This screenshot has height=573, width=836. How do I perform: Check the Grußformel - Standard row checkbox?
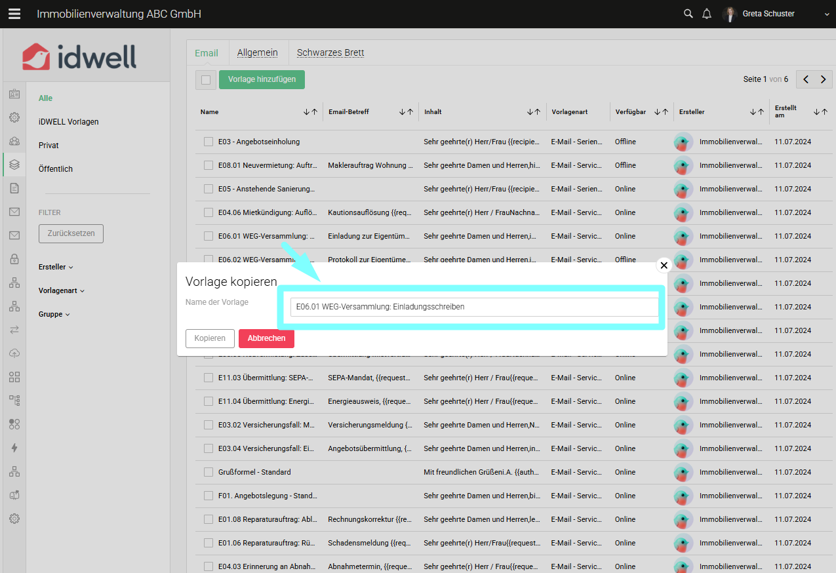209,472
